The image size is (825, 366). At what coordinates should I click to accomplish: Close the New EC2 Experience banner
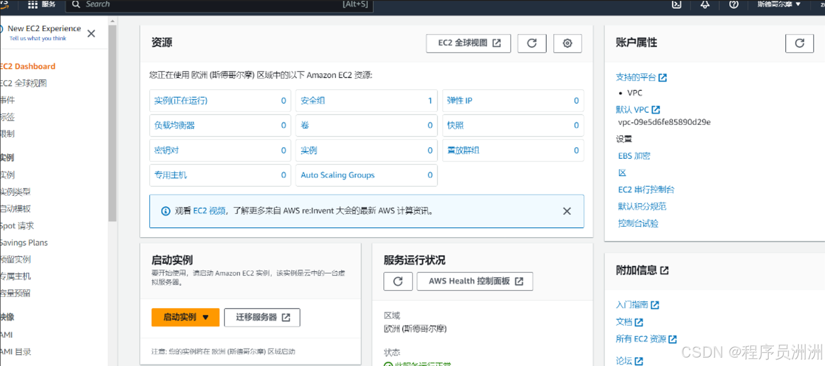coord(91,33)
